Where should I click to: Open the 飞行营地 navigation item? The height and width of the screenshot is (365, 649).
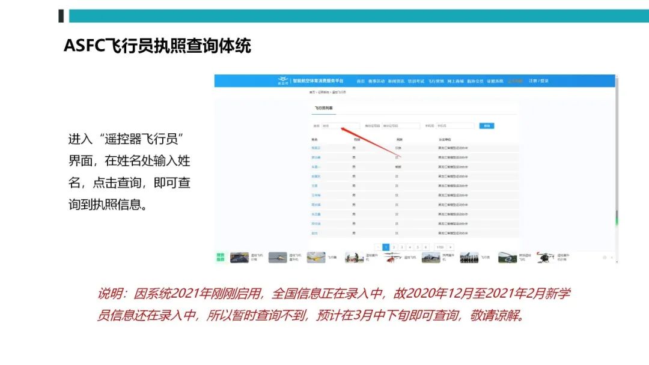(436, 81)
